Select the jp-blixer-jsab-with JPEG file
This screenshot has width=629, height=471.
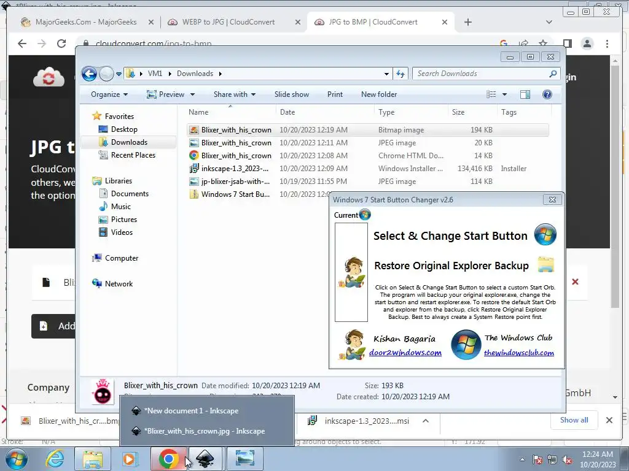(367, 182)
